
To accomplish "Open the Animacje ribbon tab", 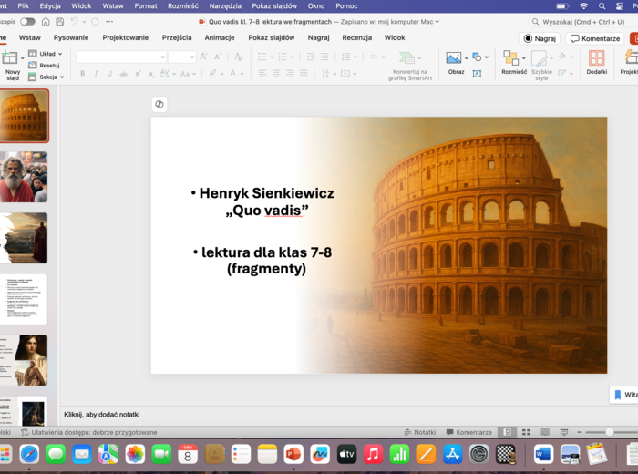I will pyautogui.click(x=219, y=37).
